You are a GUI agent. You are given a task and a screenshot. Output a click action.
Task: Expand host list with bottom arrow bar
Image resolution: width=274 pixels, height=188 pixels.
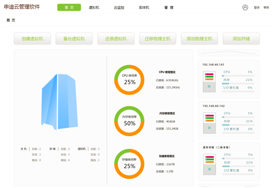tap(229, 186)
